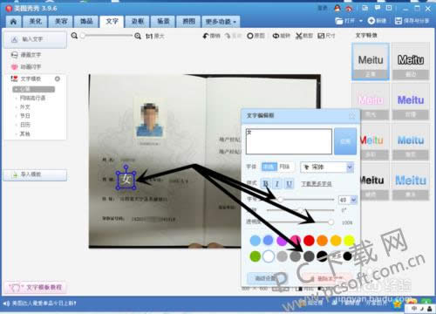Select the 节日 template category
This screenshot has height=314, width=436.
25,116
